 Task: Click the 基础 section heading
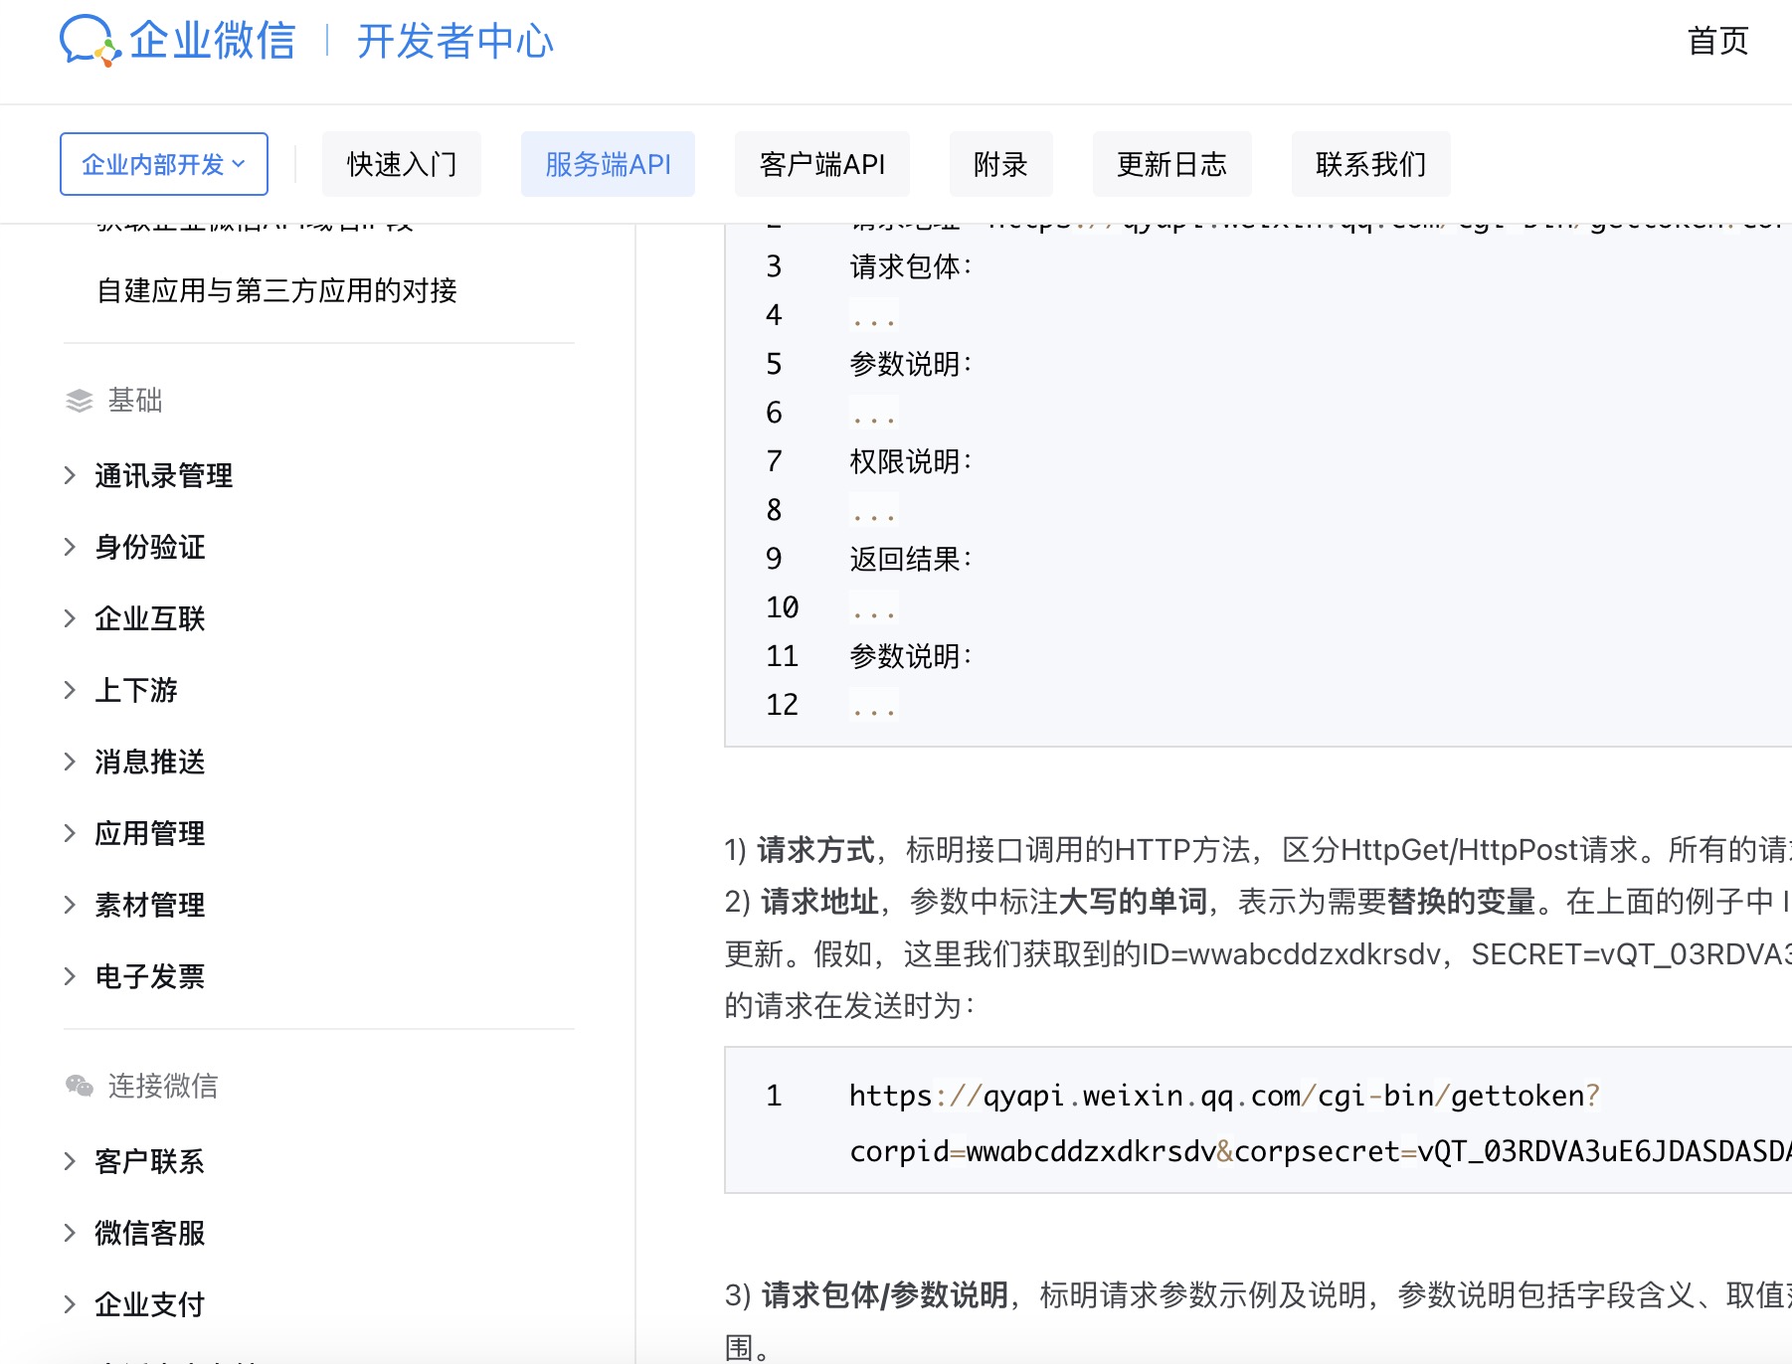[135, 401]
